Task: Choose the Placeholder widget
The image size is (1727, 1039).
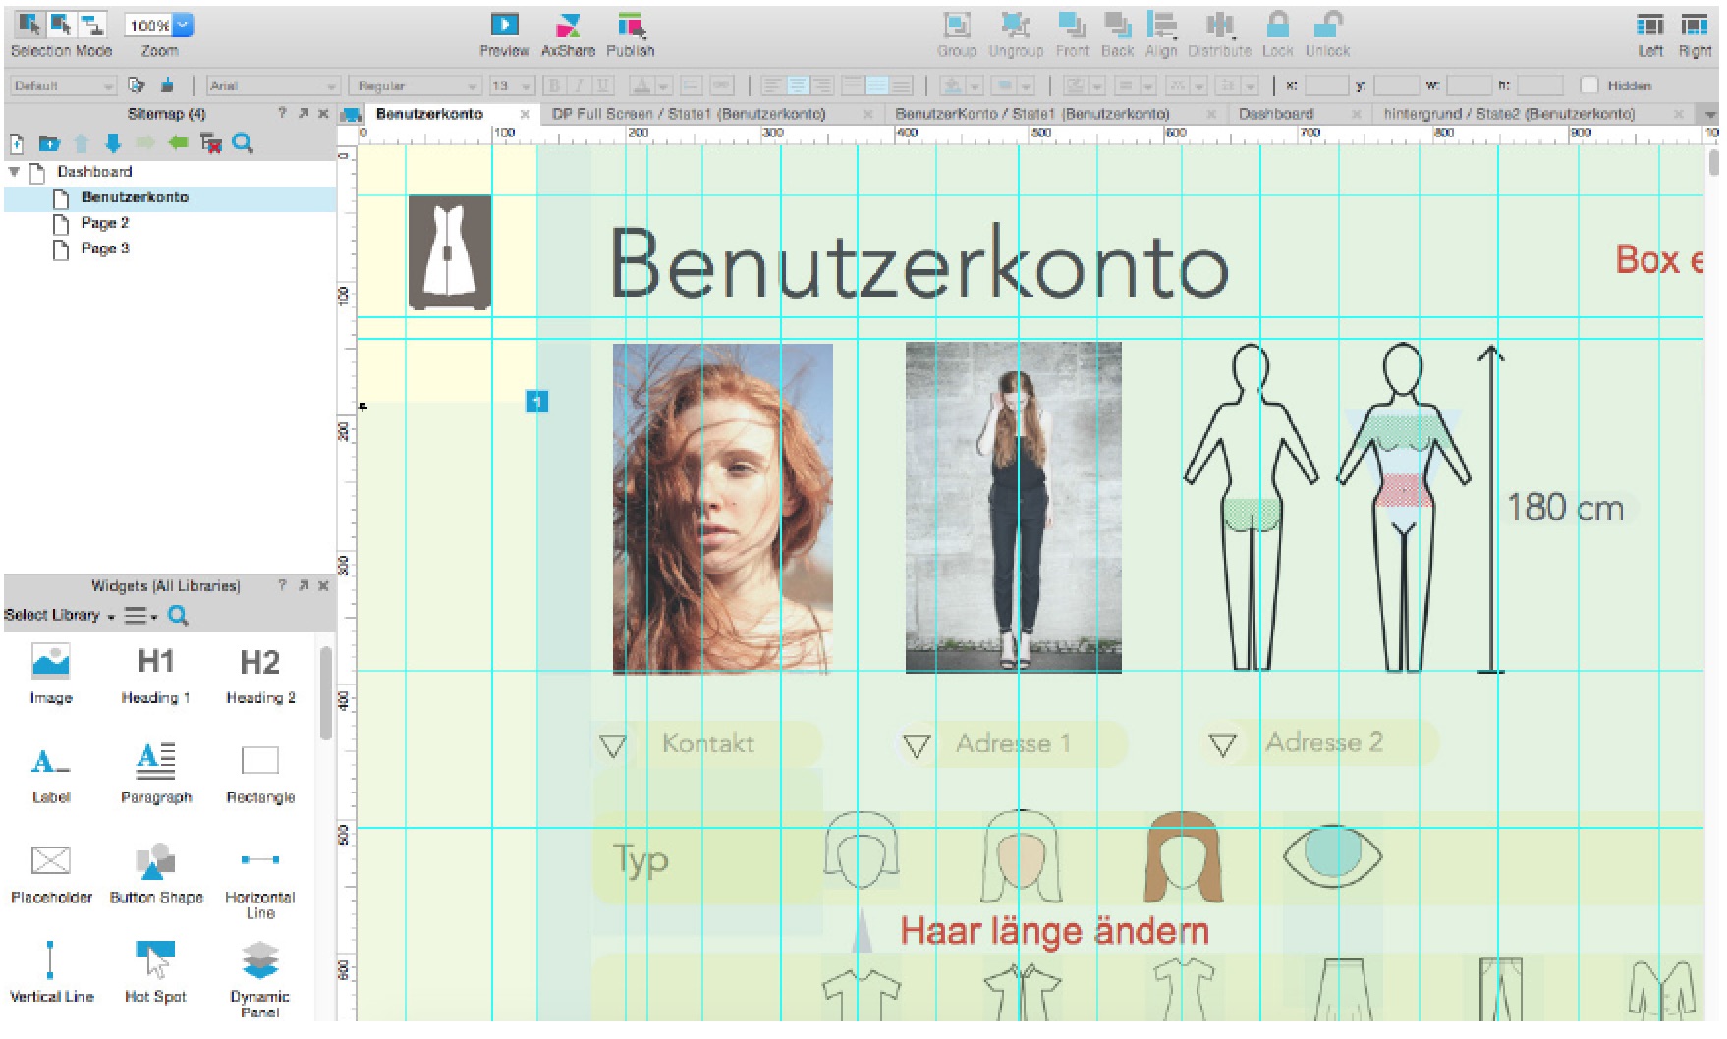Action: pyautogui.click(x=51, y=861)
